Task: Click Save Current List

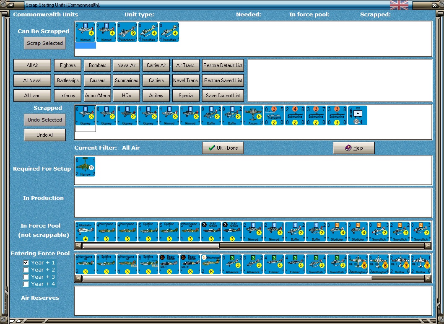Action: [223, 96]
